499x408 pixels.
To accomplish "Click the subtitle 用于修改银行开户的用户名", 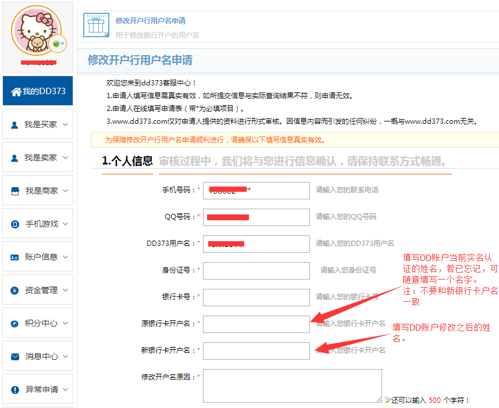I will (157, 35).
